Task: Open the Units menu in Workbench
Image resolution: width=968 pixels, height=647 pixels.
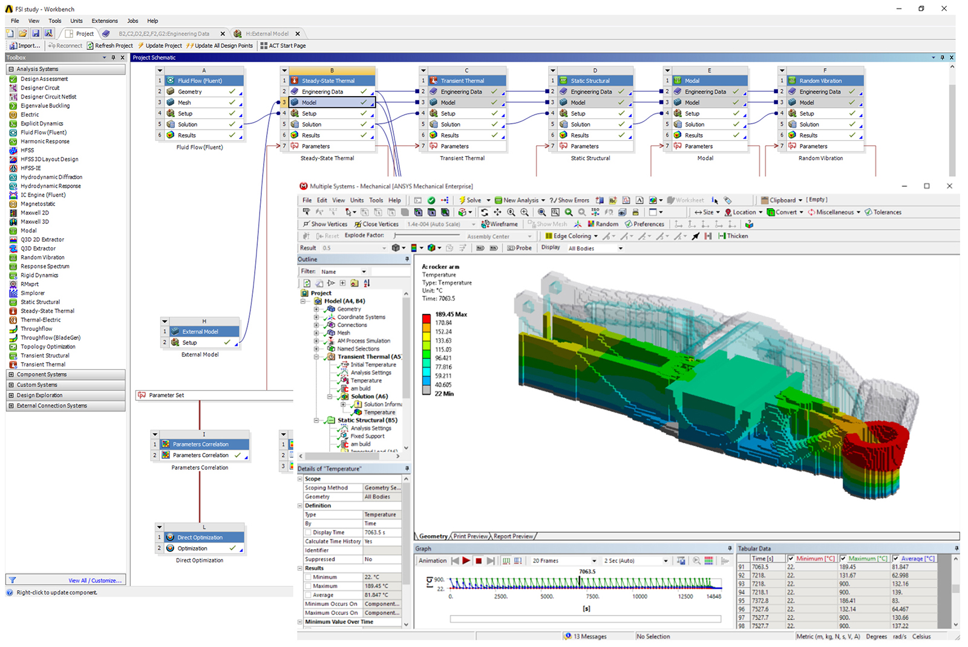Action: point(76,21)
